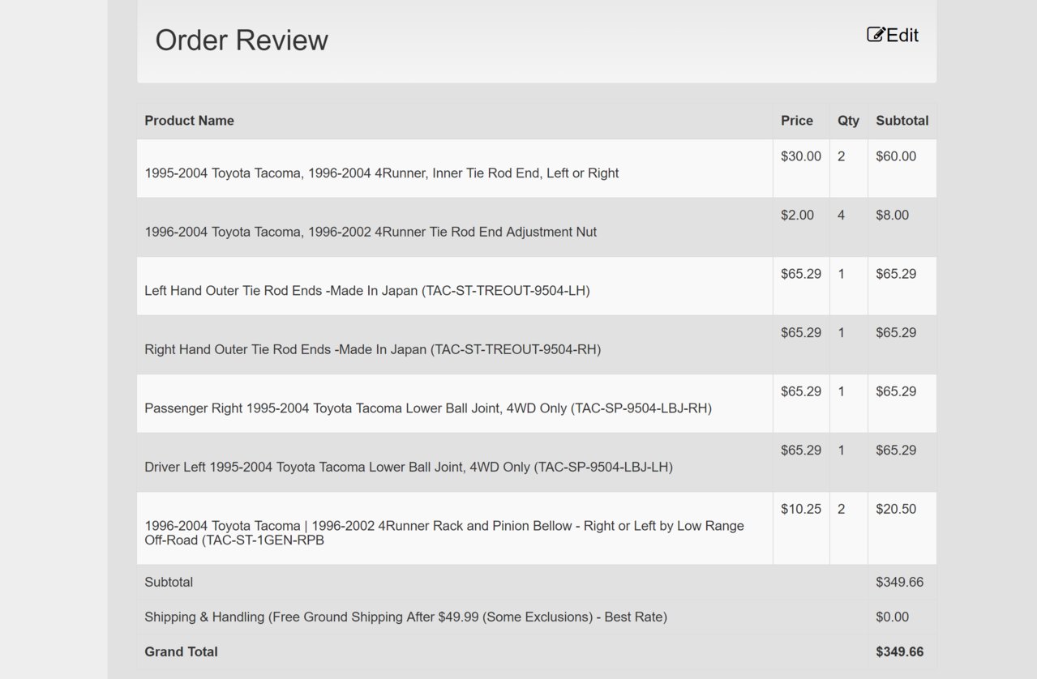The width and height of the screenshot is (1037, 679).
Task: Open the Edit order link
Action: click(893, 35)
